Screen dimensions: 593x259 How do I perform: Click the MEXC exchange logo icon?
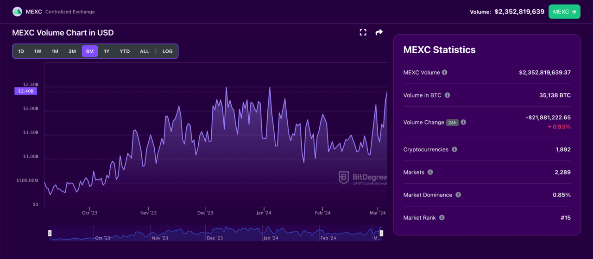(17, 12)
